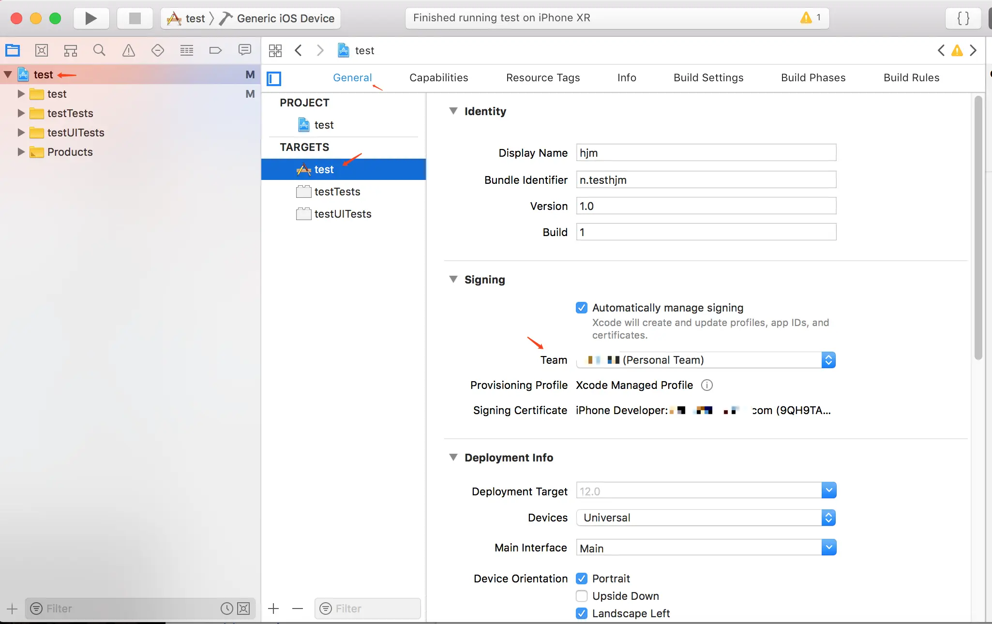The height and width of the screenshot is (624, 992).
Task: Open the Capabilities tab
Action: [x=438, y=78]
